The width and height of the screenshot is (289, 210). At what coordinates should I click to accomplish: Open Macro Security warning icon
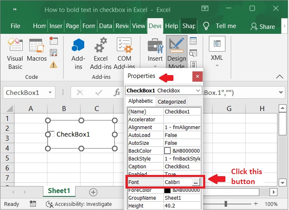[x=53, y=65]
